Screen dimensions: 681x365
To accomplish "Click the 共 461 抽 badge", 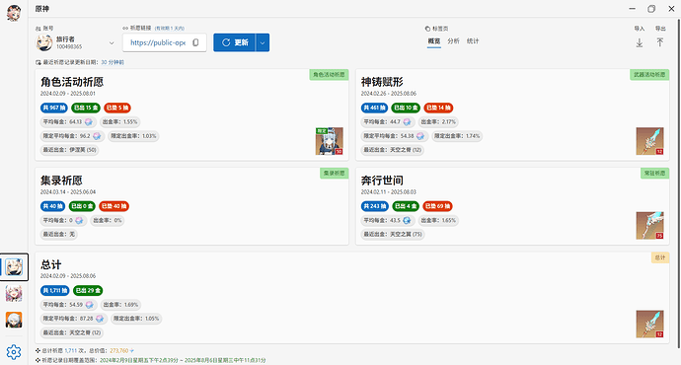I will [x=374, y=108].
